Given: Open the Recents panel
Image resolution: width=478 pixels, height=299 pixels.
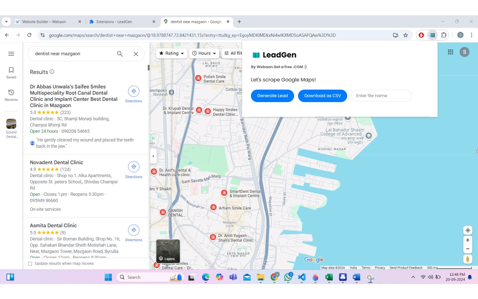Looking at the screenshot, I should [11, 95].
